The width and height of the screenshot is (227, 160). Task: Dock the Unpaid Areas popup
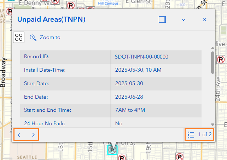(162, 20)
